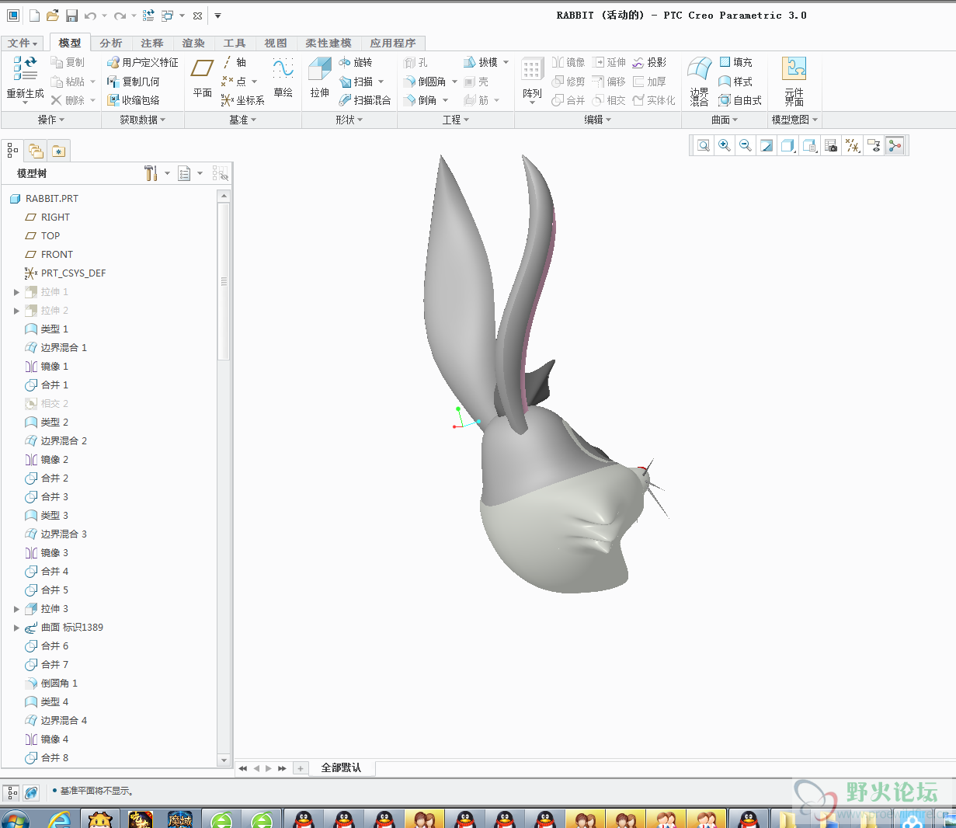Click the 收缩包络 shrinkwrap tool

(x=134, y=100)
